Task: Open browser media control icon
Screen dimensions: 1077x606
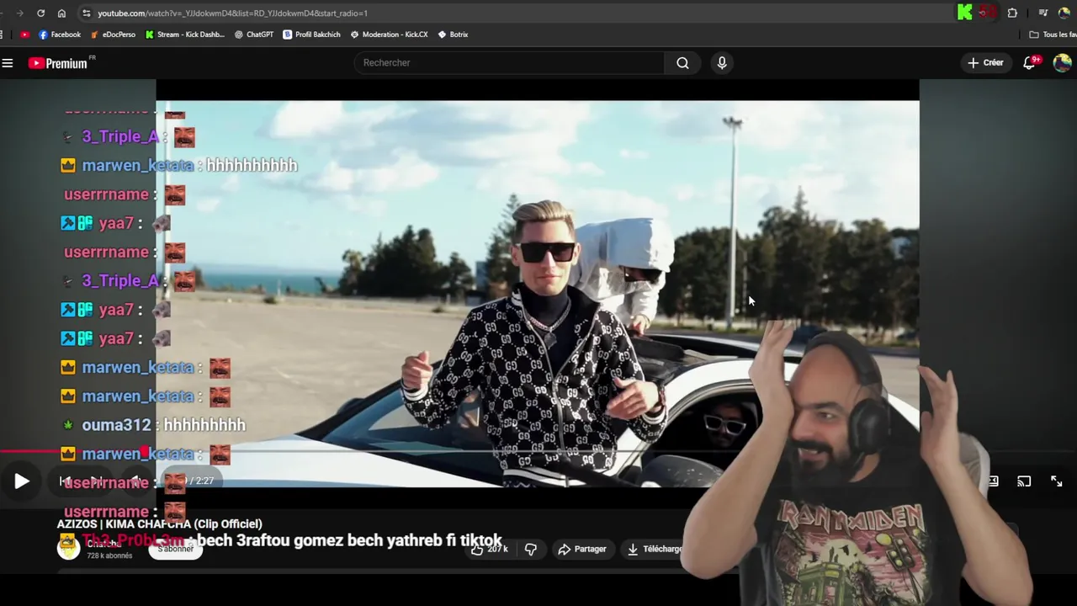Action: click(1043, 13)
